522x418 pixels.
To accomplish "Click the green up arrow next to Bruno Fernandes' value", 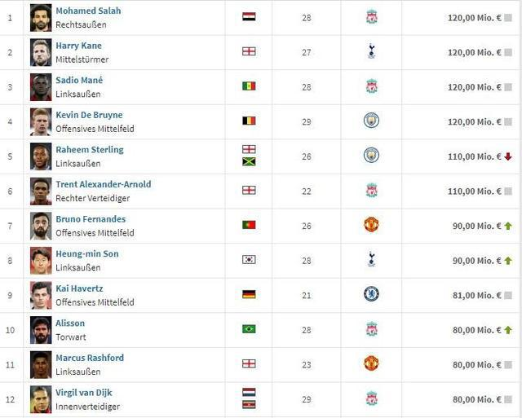I will 508,226.
